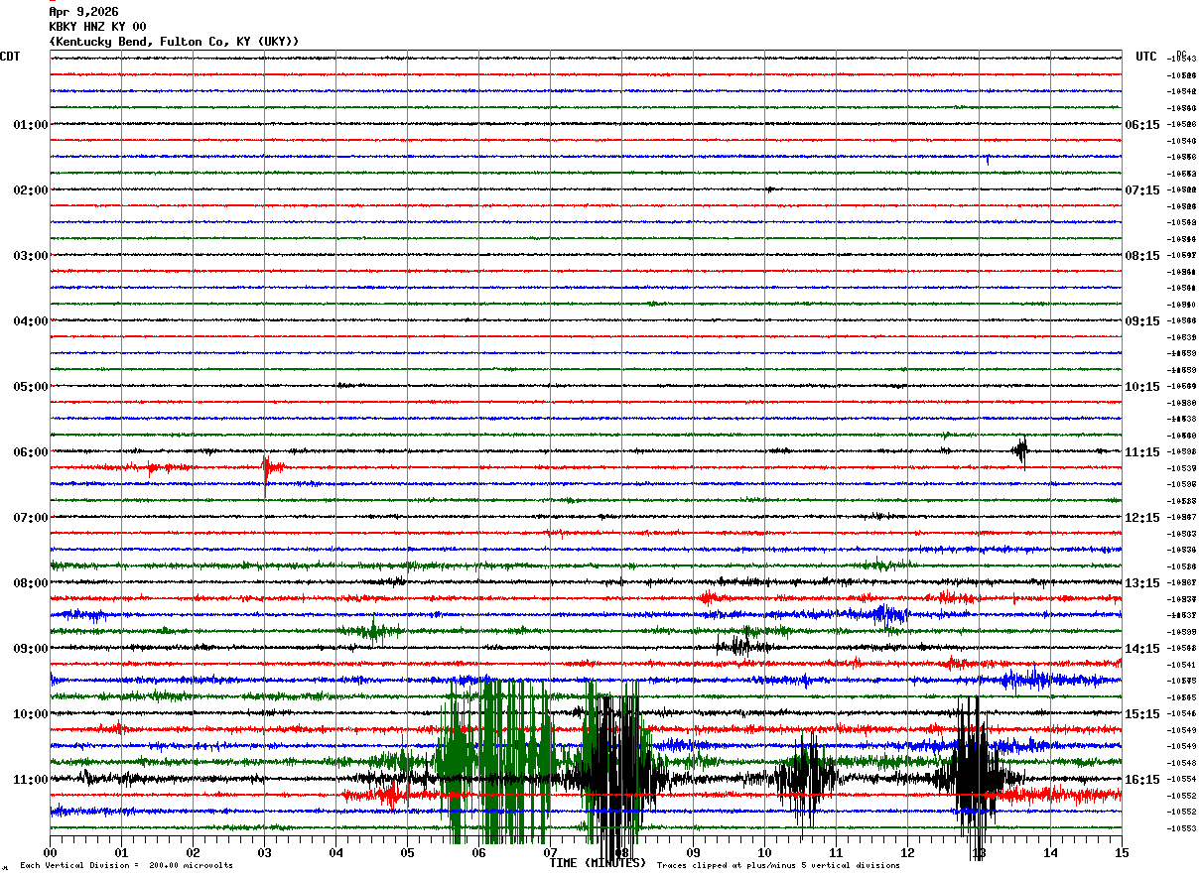The height and width of the screenshot is (879, 1201).
Task: Click minute label "10" on bottom time axis
Action: (764, 852)
